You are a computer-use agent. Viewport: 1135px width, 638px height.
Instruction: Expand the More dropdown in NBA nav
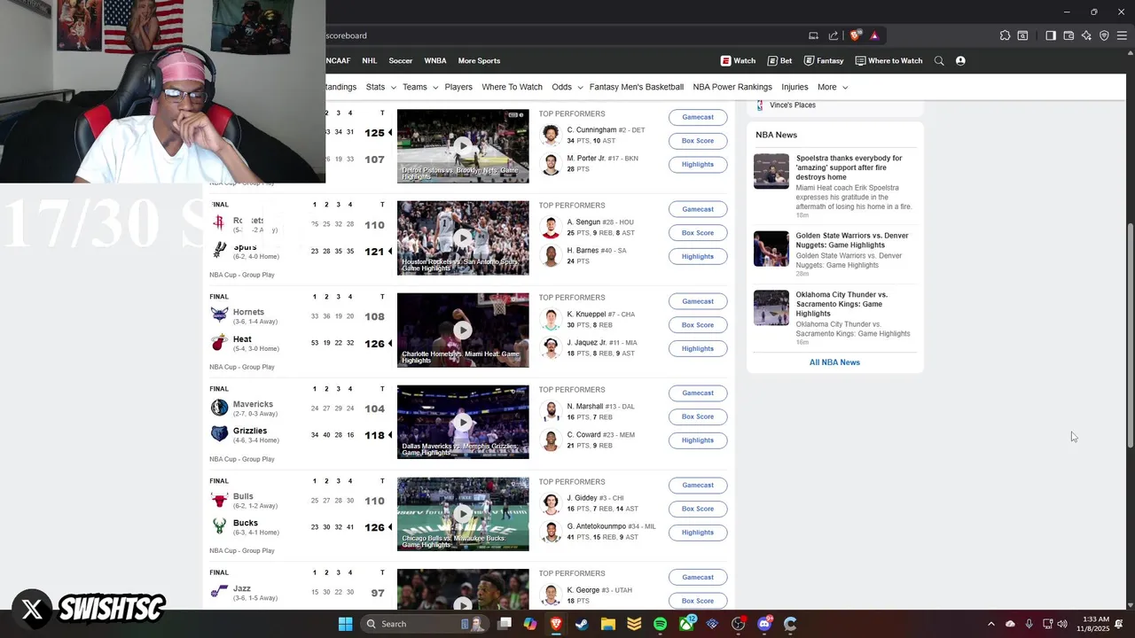[x=833, y=87]
